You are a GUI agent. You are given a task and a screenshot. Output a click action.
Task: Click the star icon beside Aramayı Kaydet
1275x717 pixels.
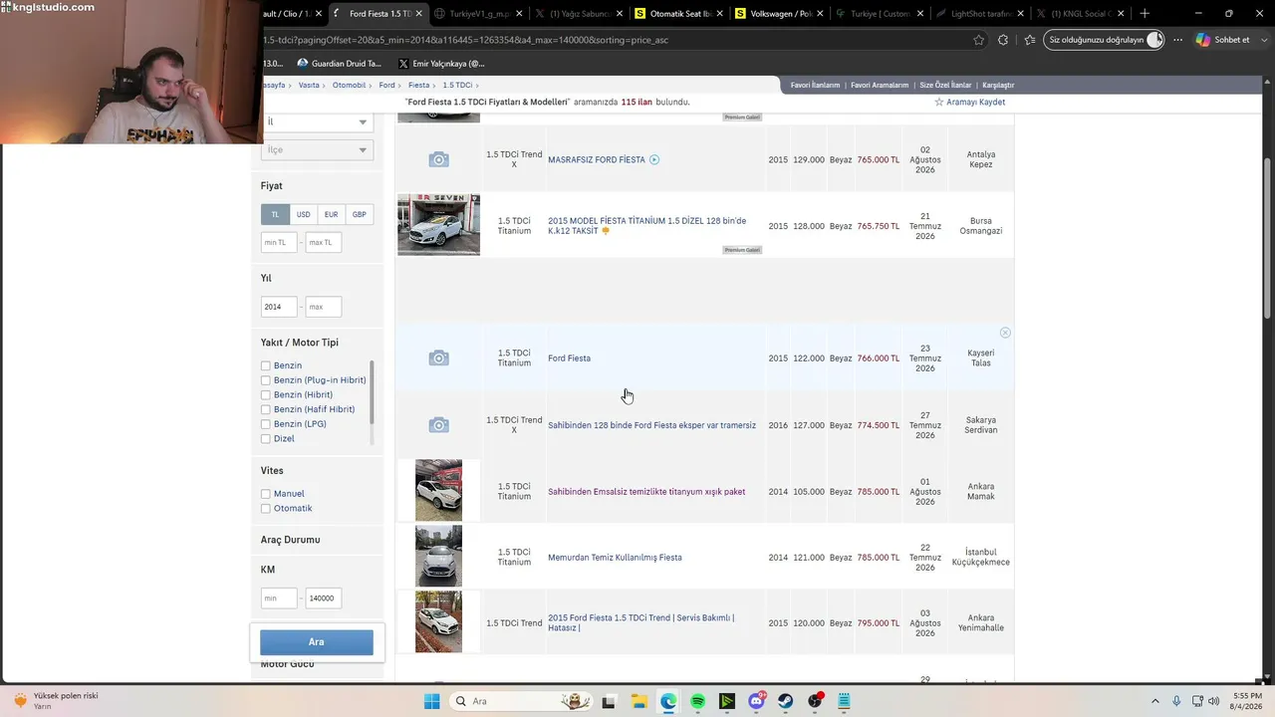(939, 102)
